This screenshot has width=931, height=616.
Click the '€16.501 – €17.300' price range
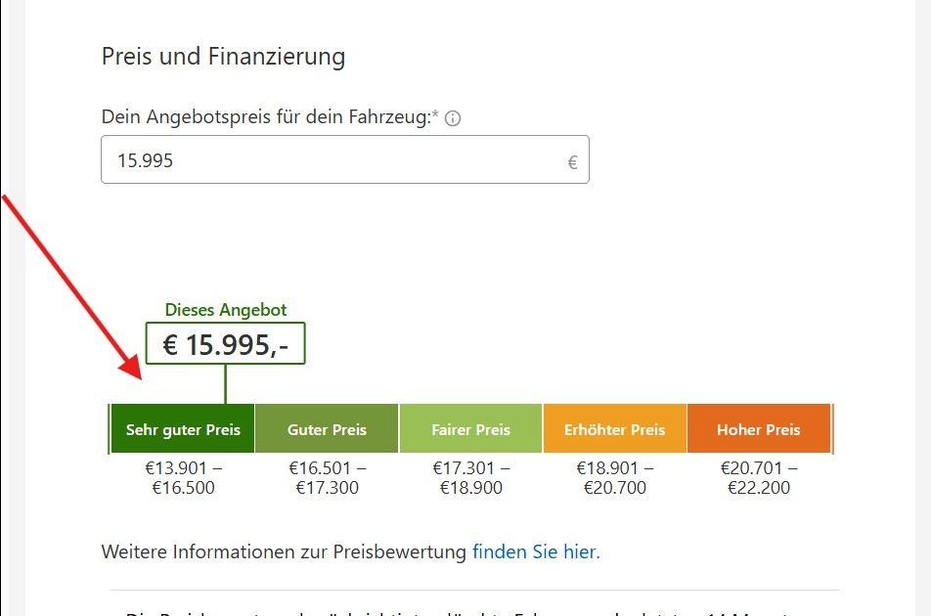pos(327,477)
